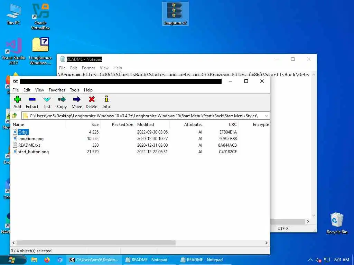Select the README.txt file icon
This screenshot has height=265, width=354.
tap(15, 145)
